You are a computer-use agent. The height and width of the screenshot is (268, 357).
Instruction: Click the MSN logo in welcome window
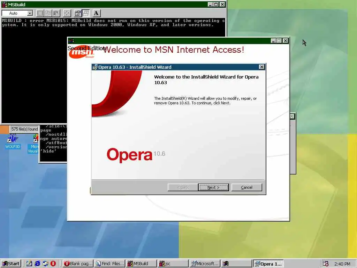coord(82,52)
